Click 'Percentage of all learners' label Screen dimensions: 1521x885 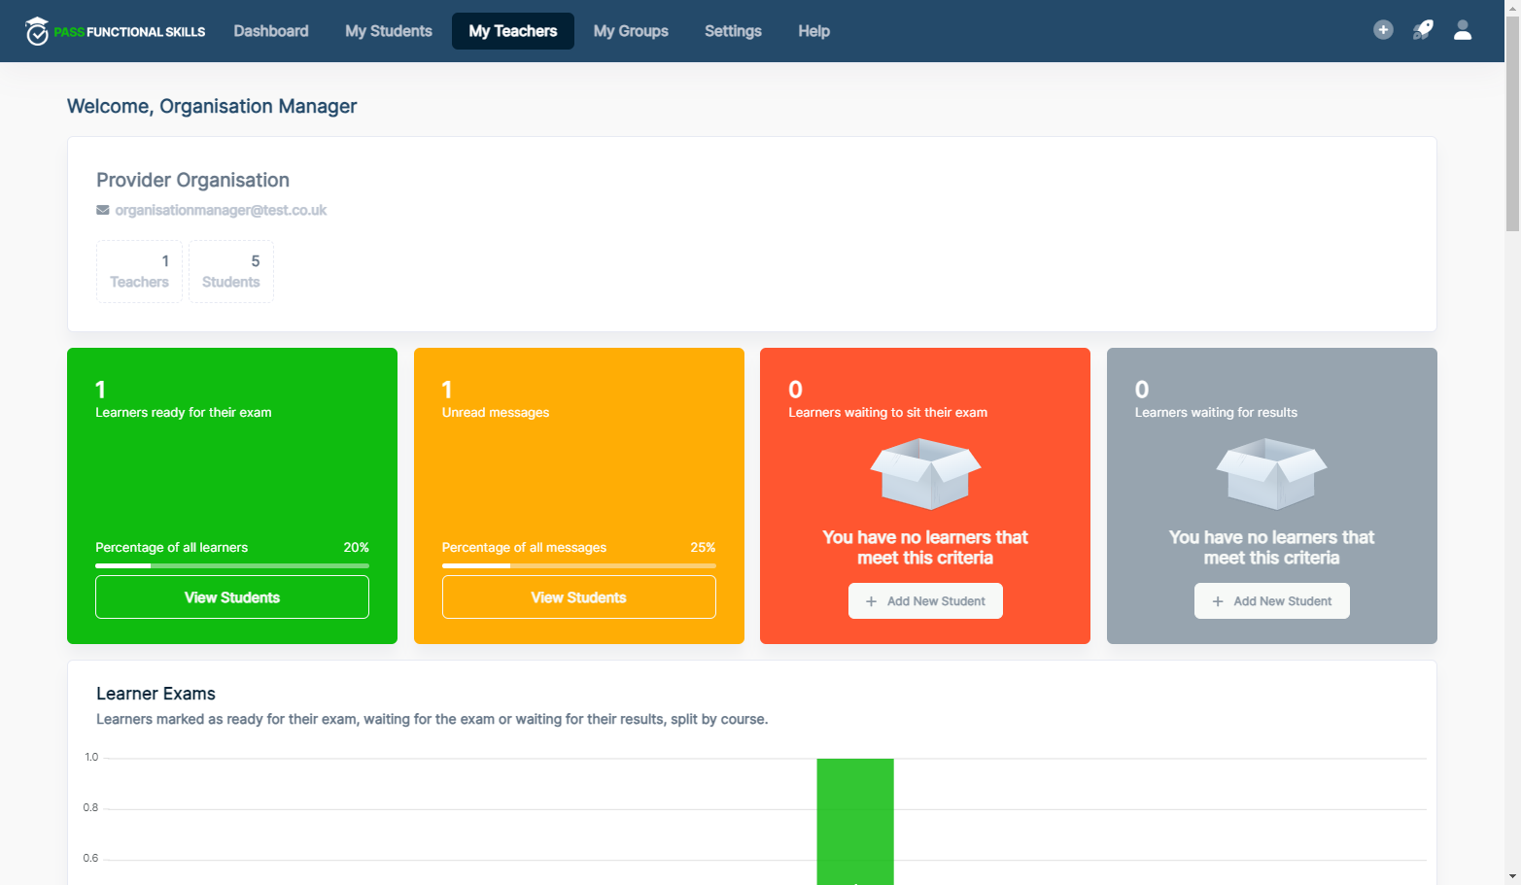tap(172, 548)
